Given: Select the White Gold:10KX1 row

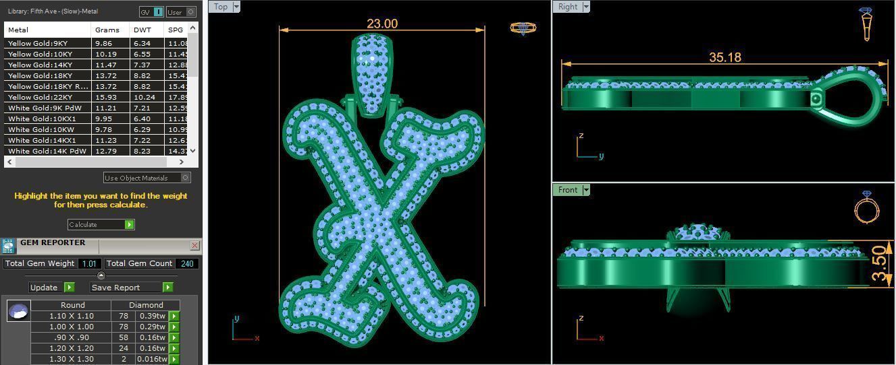Looking at the screenshot, I should click(96, 119).
